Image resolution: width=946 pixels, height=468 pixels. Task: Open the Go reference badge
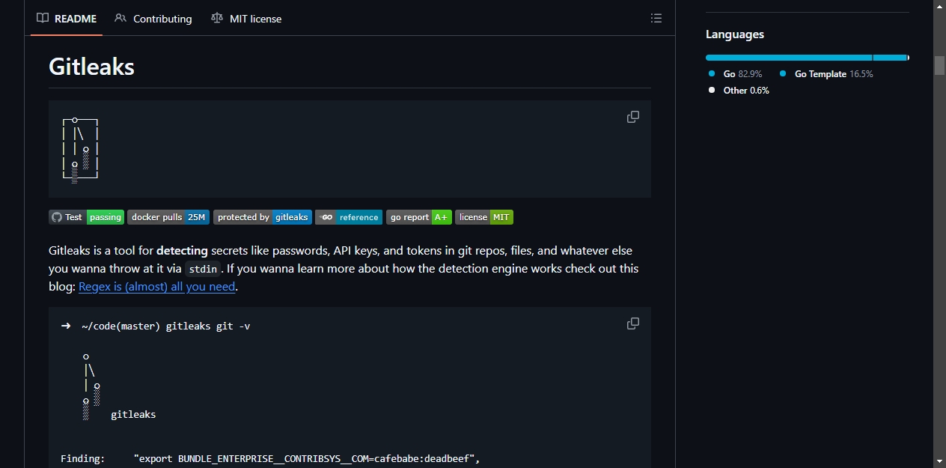[349, 217]
